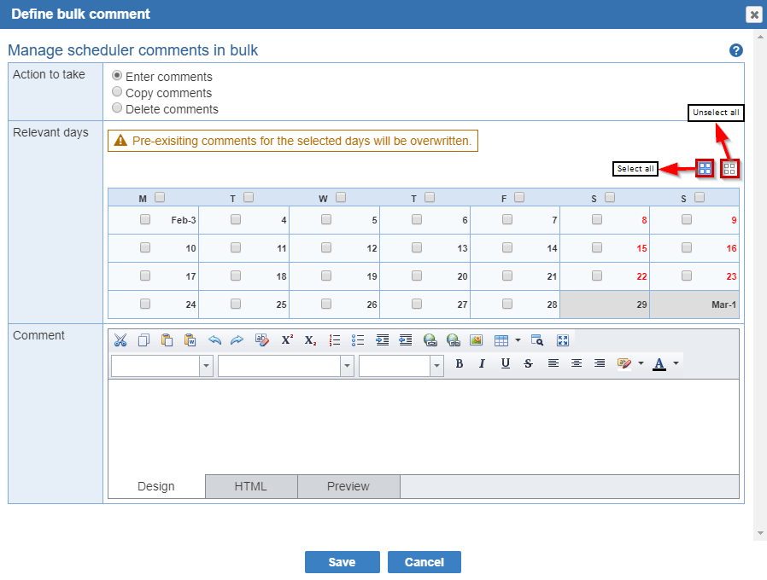Switch to the Design tab
This screenshot has width=767, height=580.
156,486
